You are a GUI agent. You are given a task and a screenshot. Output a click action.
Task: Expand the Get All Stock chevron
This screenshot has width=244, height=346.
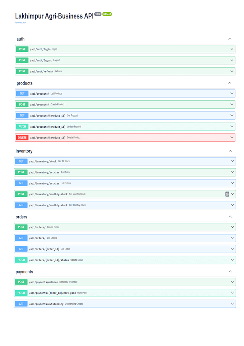pyautogui.click(x=232, y=161)
